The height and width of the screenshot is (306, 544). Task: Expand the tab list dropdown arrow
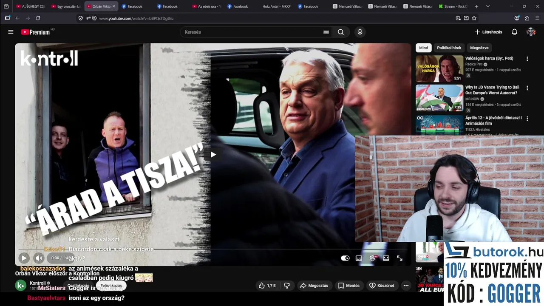487,6
